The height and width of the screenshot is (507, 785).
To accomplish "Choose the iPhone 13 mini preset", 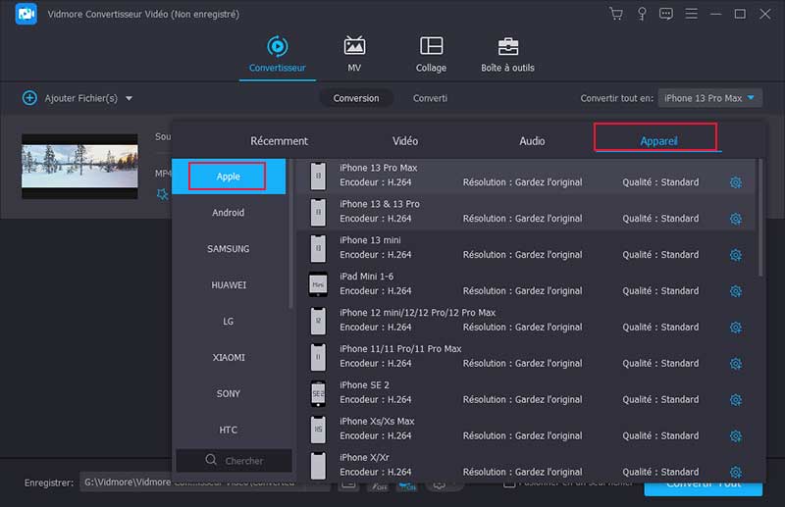I will coord(370,240).
